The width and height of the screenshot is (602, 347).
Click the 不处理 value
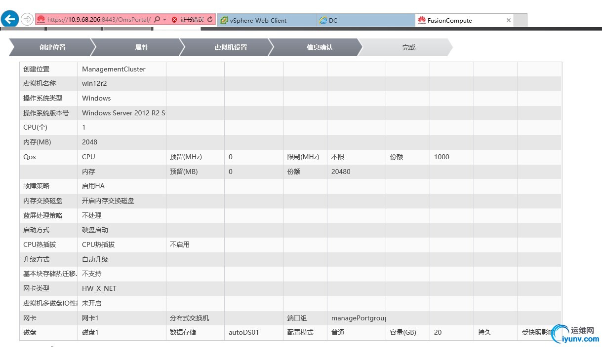pyautogui.click(x=92, y=215)
